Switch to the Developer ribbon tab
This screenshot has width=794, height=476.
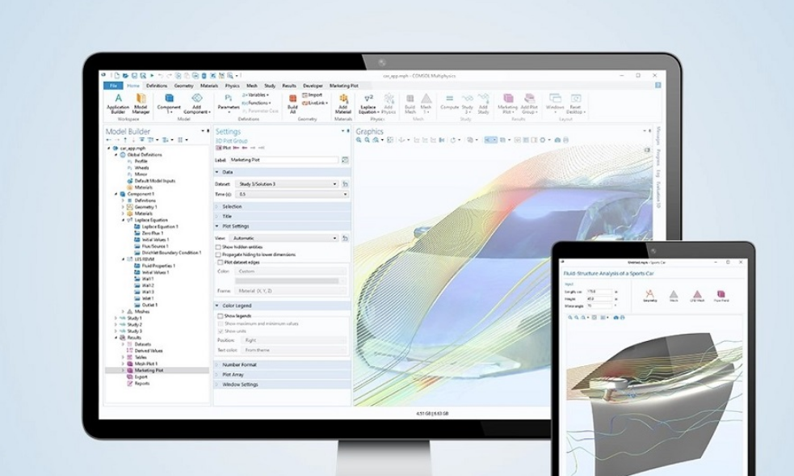click(x=313, y=86)
